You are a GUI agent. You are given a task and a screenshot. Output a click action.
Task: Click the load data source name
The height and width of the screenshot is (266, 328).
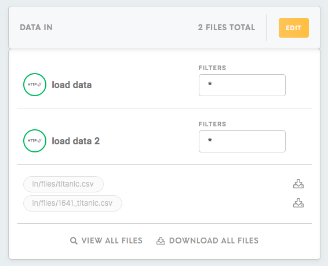72,85
